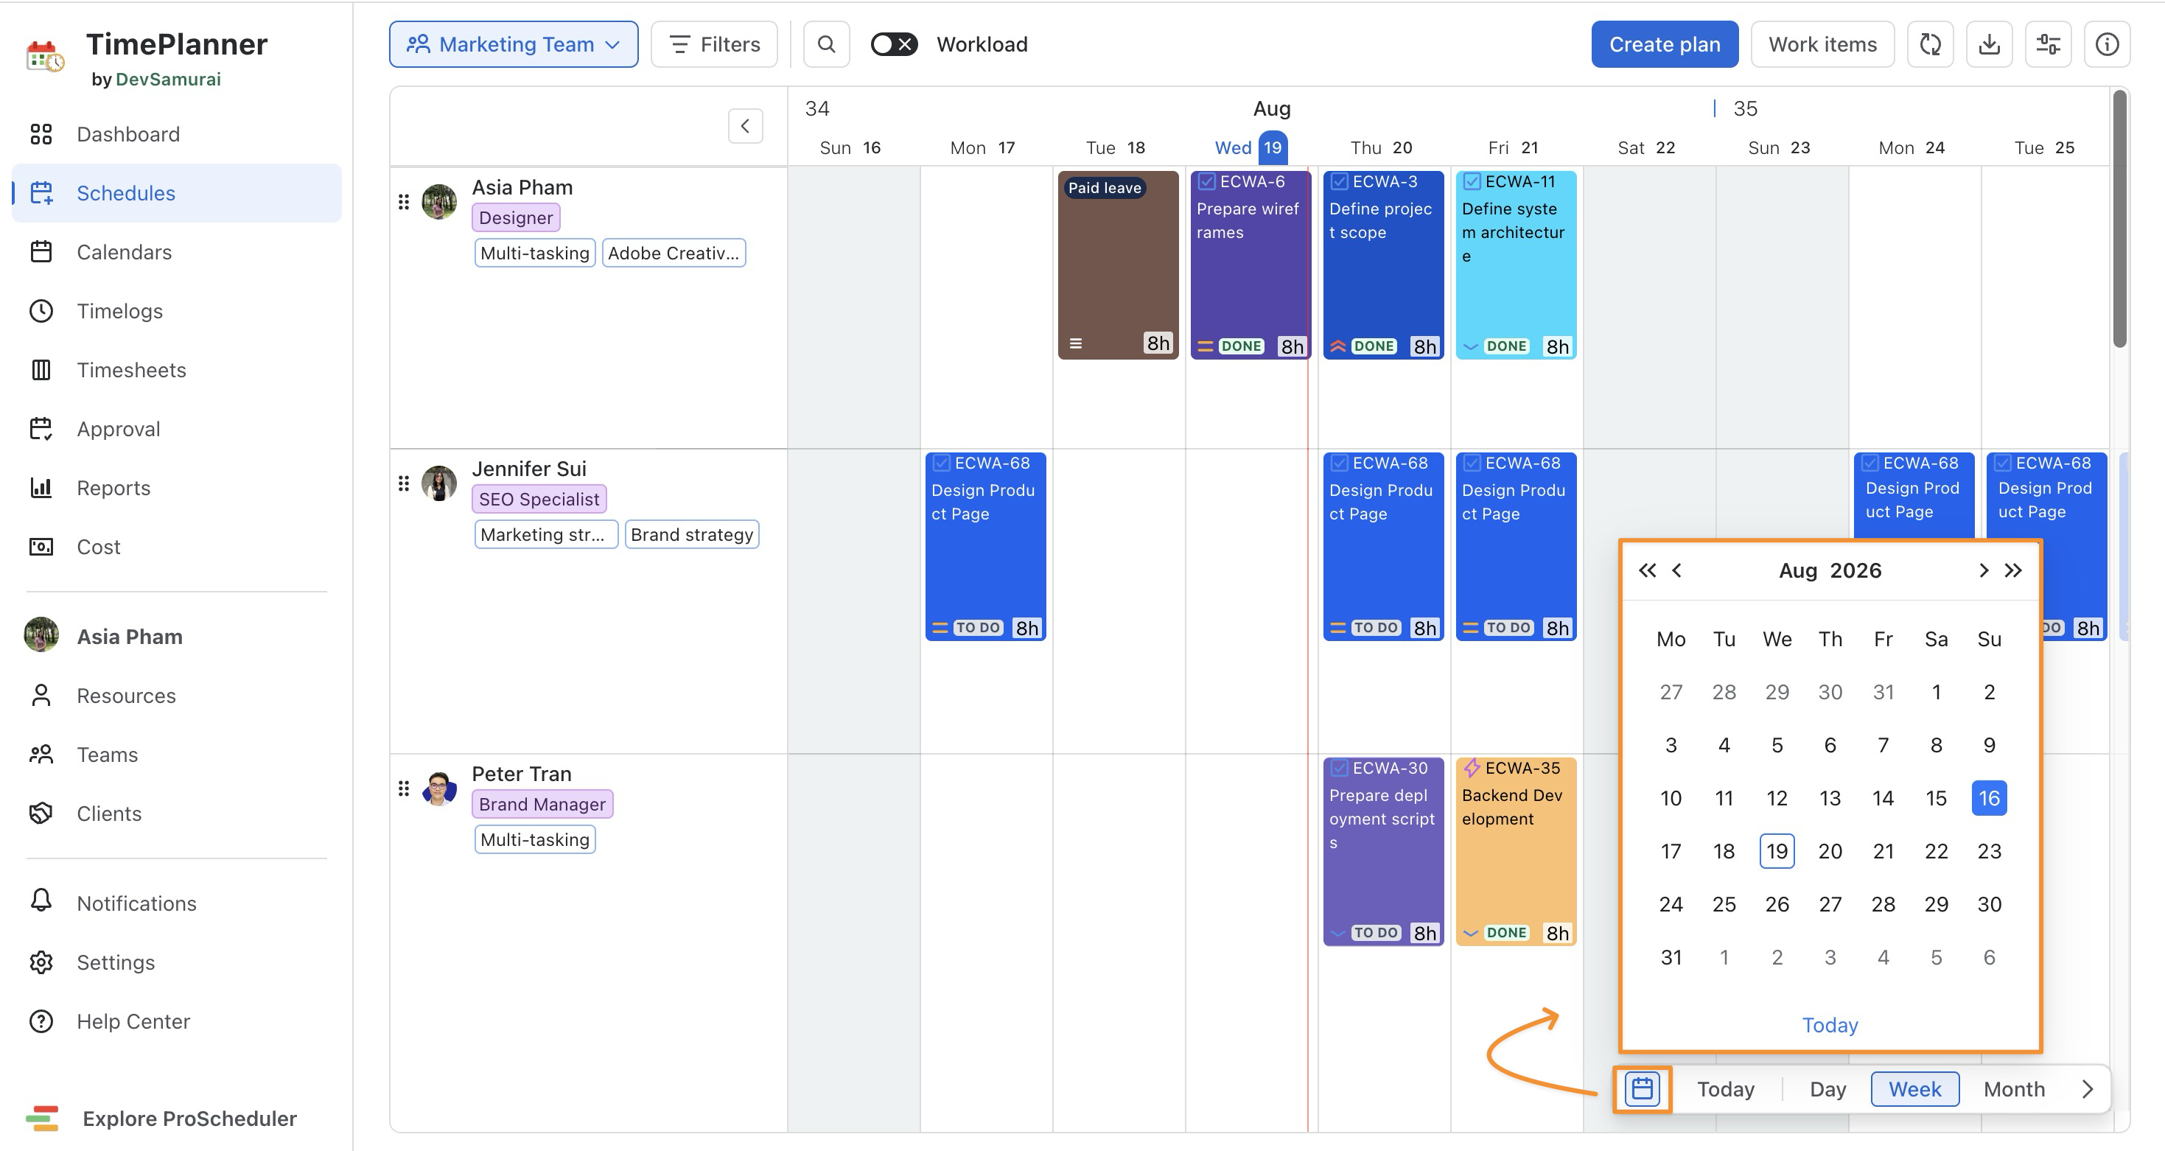Click the Dashboard grid icon
This screenshot has width=2165, height=1151.
tap(41, 134)
